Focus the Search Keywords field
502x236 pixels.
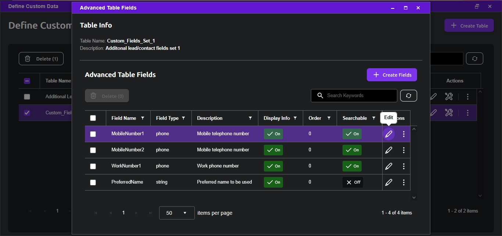354,96
